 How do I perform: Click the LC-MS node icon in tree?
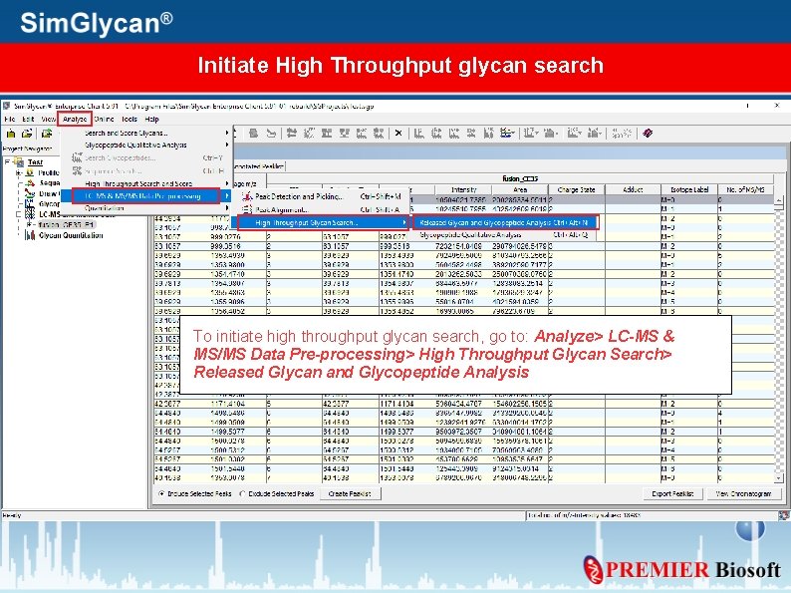[30, 214]
